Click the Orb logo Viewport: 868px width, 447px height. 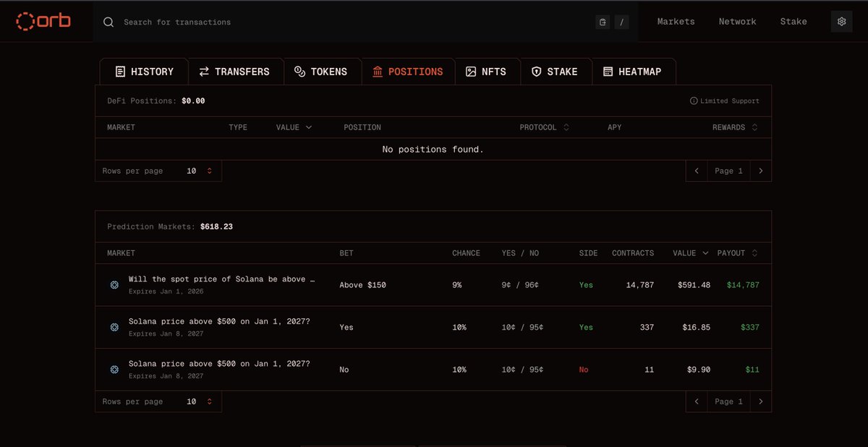coord(43,21)
